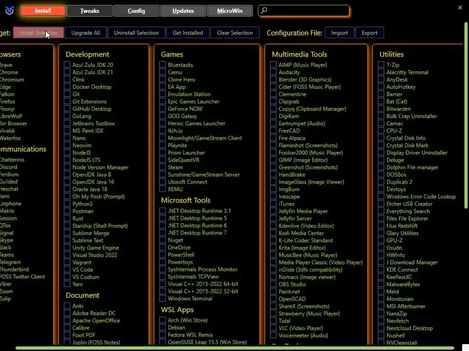Open the Install tab

pos(43,11)
